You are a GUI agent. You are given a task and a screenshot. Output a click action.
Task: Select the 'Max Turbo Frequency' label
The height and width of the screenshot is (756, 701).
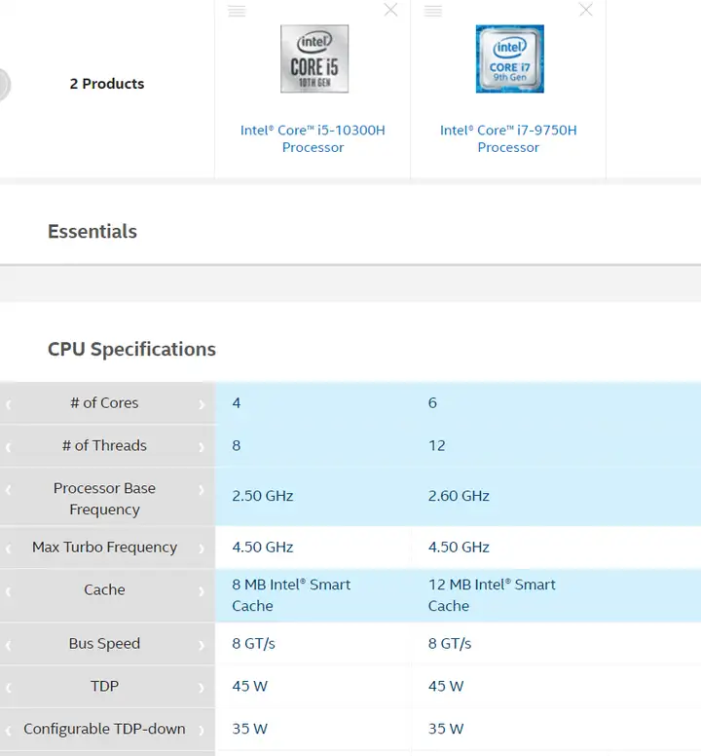(x=104, y=547)
